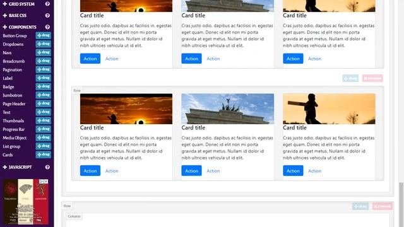Click Action link on upper Brandenburg Gate card
This screenshot has width=404, height=227.
(213, 59)
